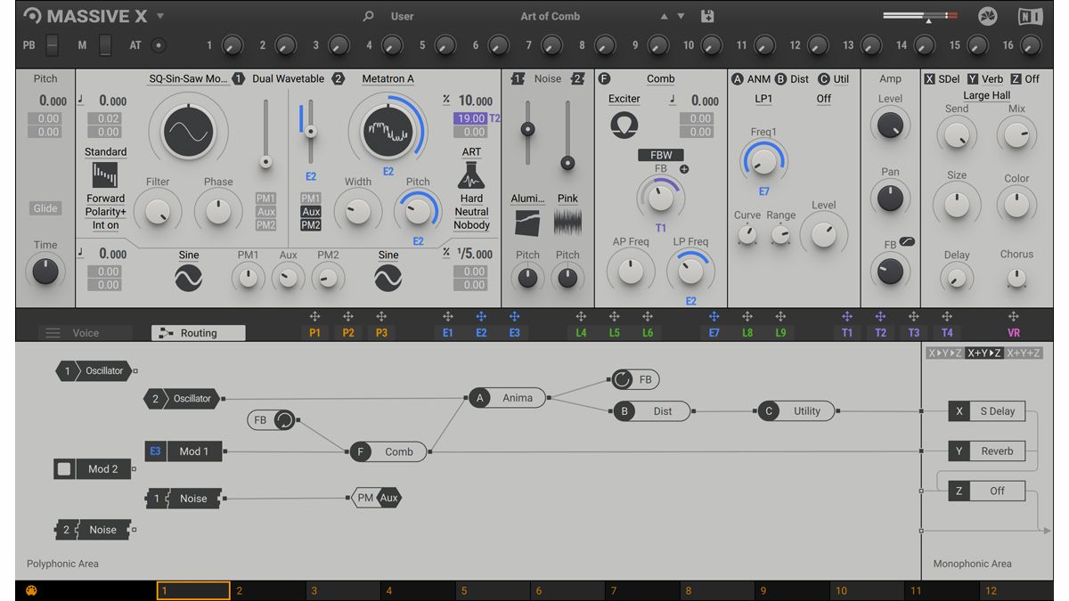Click the Exciter pick icon

(624, 125)
